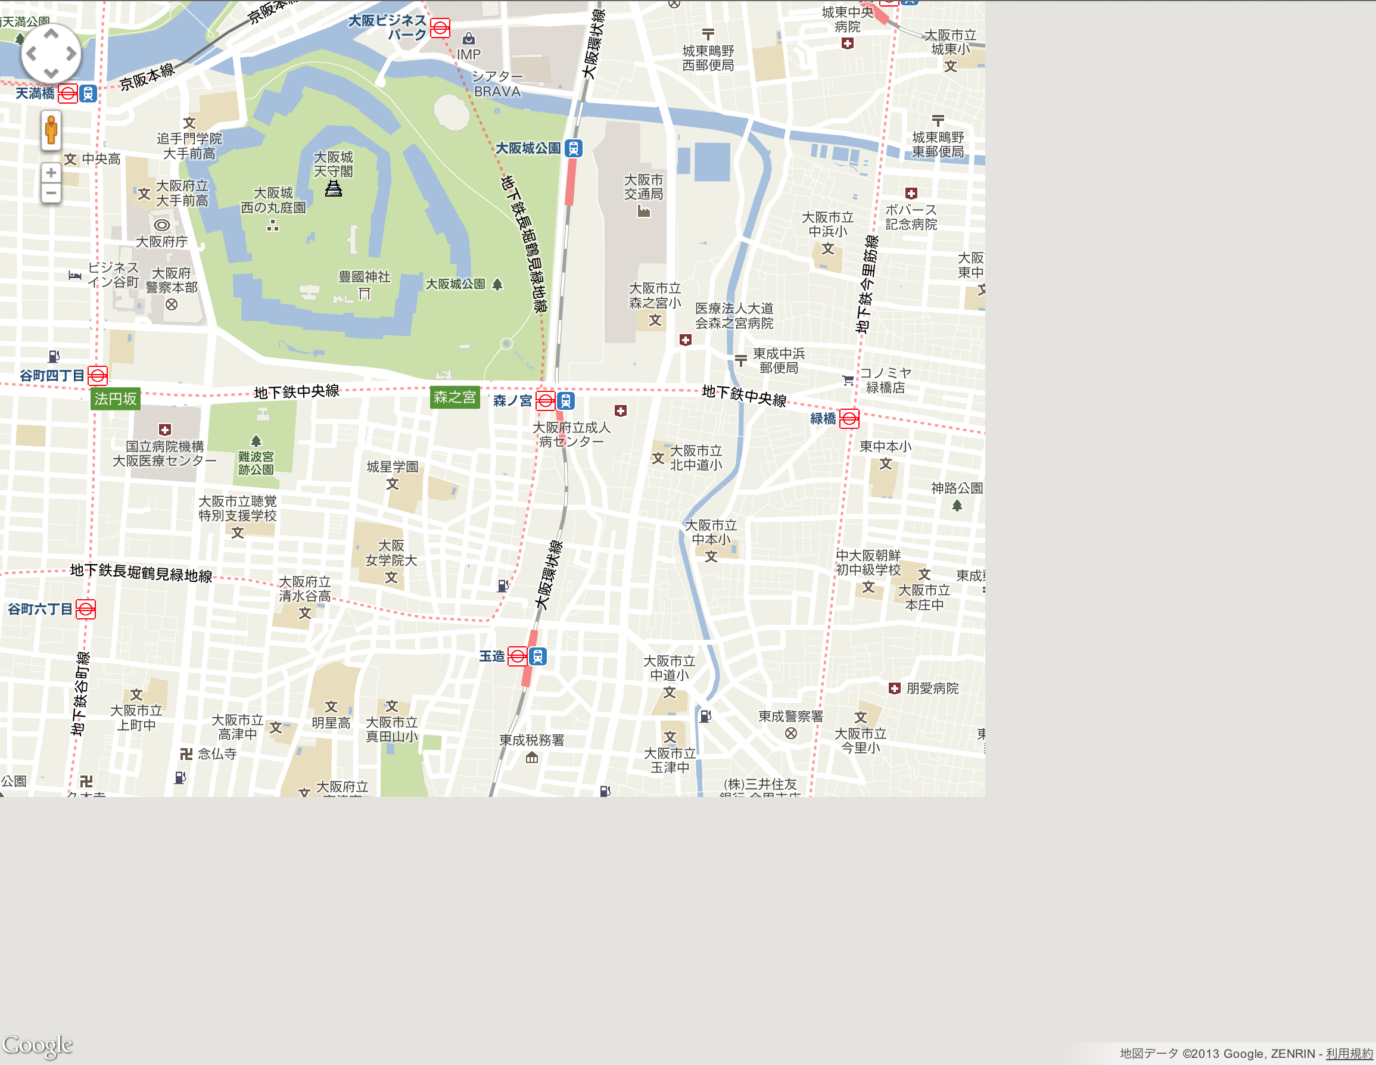Screen dimensions: 1376x1065
Task: Click the 追手門学院大手前高 school icon
Action: tap(189, 123)
